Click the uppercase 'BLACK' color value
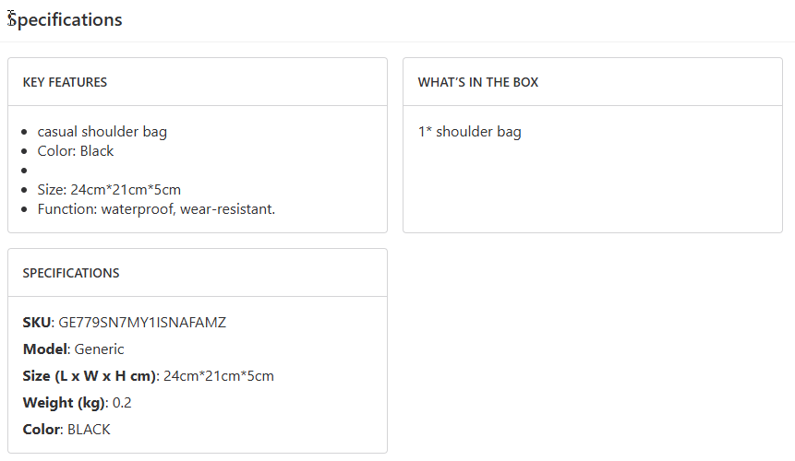Image resolution: width=795 pixels, height=461 pixels. pyautogui.click(x=89, y=430)
